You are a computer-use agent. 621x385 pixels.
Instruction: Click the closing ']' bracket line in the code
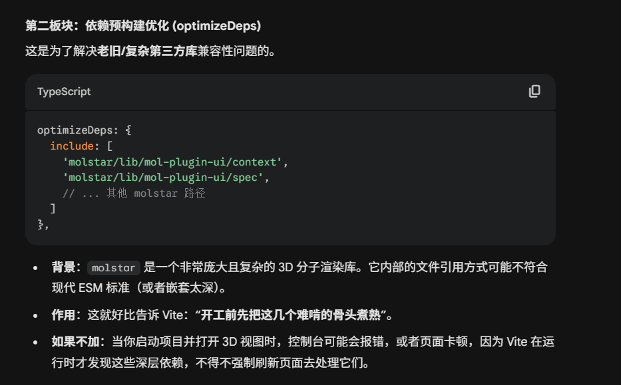(x=53, y=208)
